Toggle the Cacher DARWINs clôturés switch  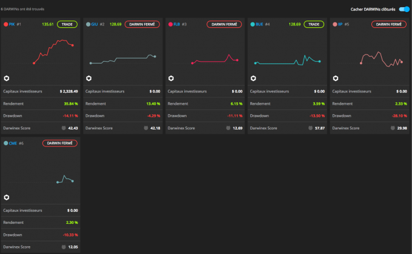(x=404, y=9)
